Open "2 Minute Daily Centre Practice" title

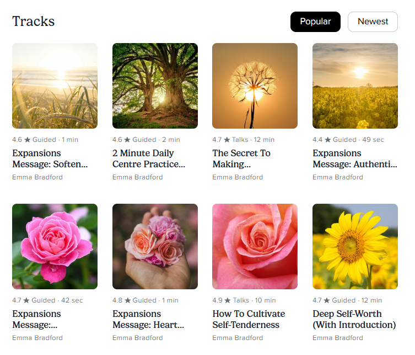click(149, 158)
